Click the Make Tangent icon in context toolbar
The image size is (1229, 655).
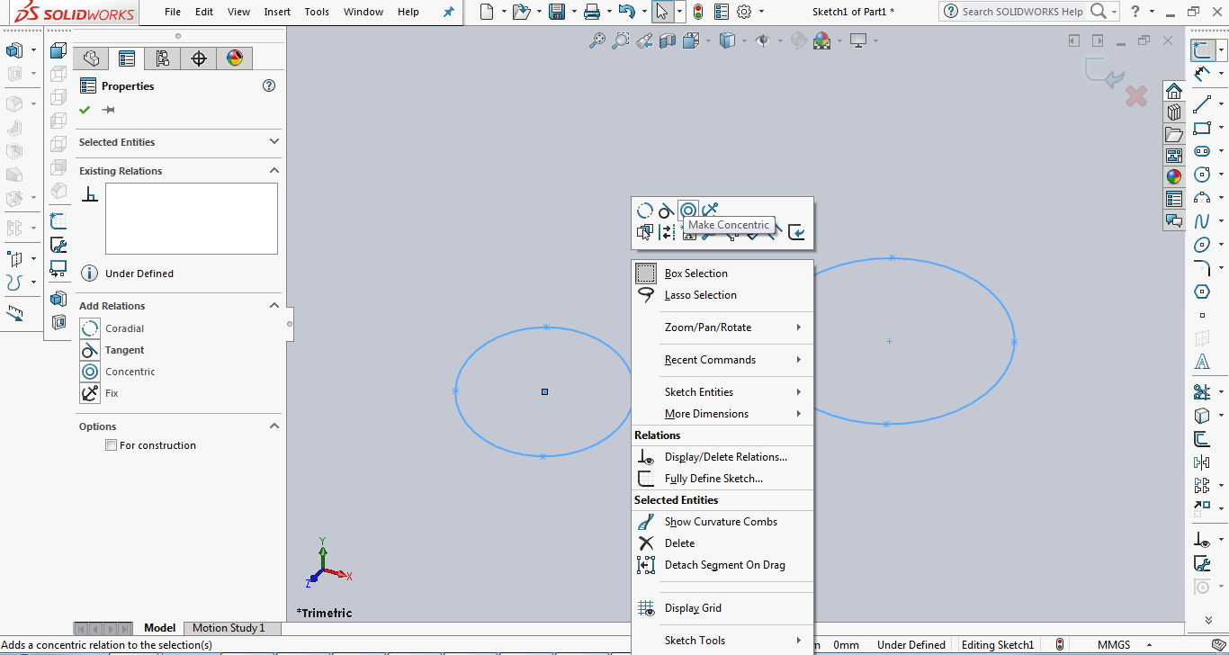667,211
